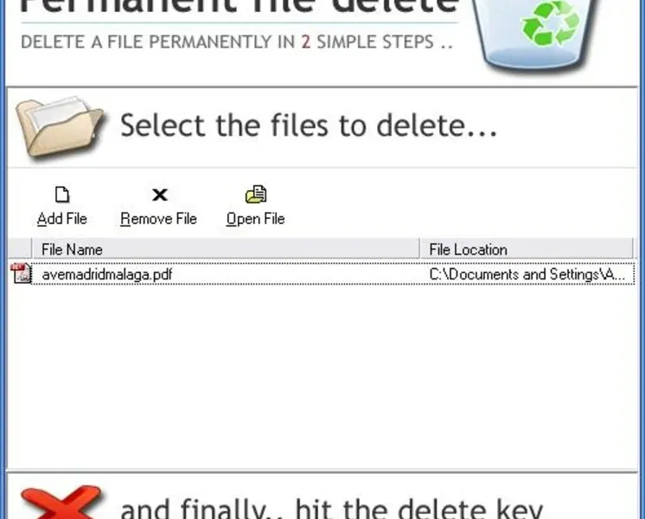
Task: Click the recycle bin logo
Action: coord(535,35)
